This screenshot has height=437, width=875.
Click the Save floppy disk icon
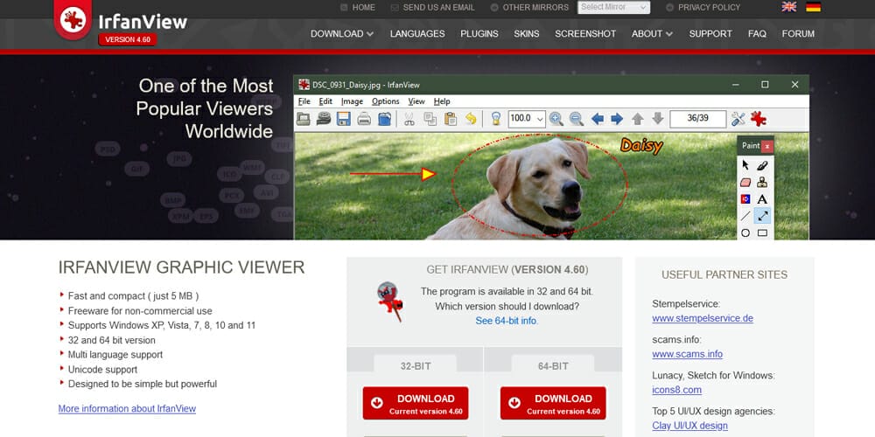pyautogui.click(x=344, y=119)
